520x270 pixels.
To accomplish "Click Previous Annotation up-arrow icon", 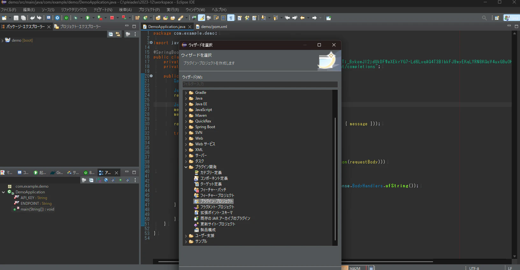I will [275, 18].
